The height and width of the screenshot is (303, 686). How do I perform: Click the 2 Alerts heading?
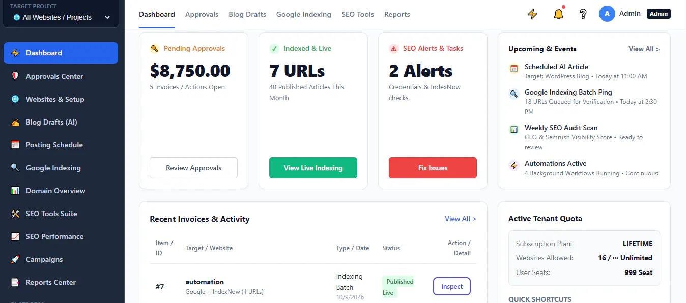pos(420,71)
